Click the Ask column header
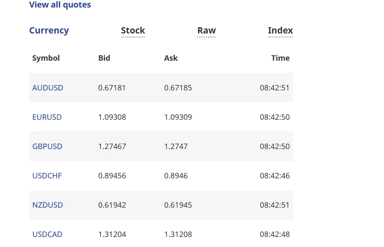 171,58
